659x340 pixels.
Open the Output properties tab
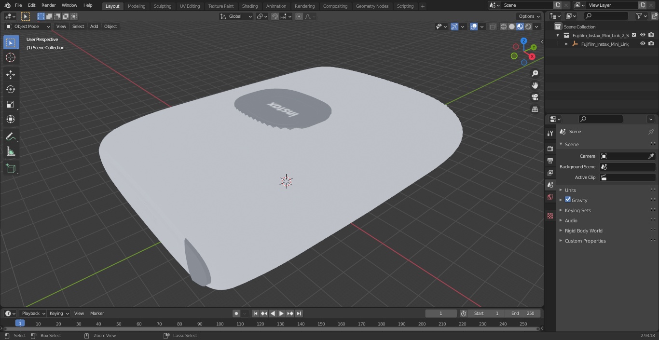550,161
